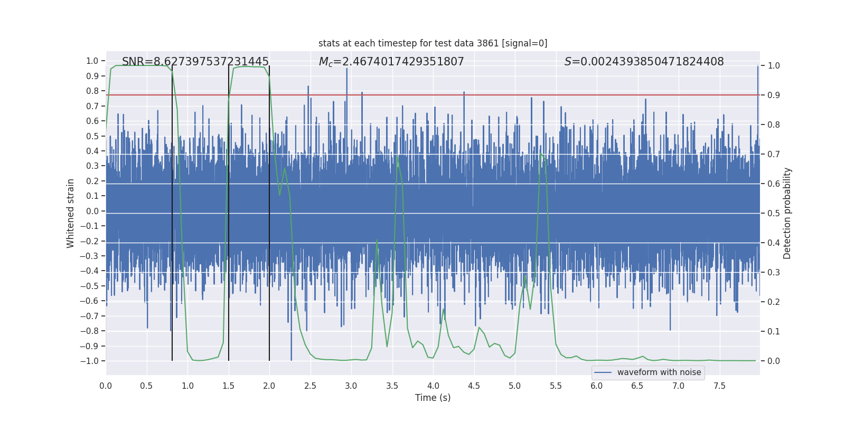Click Detection probability tick label 0.6
845x422 pixels.
pos(774,184)
